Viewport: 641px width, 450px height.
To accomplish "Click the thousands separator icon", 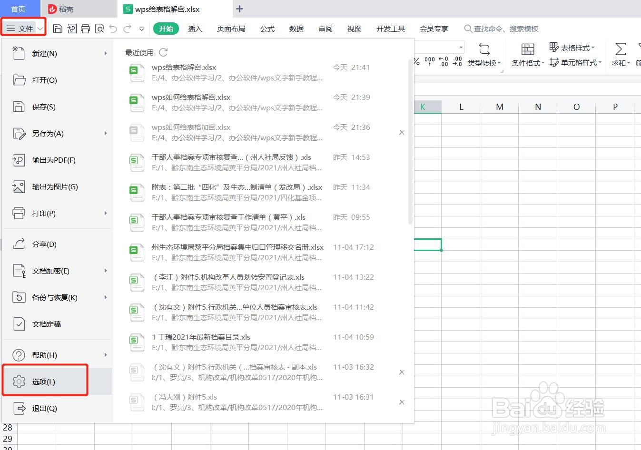I will click(x=430, y=61).
